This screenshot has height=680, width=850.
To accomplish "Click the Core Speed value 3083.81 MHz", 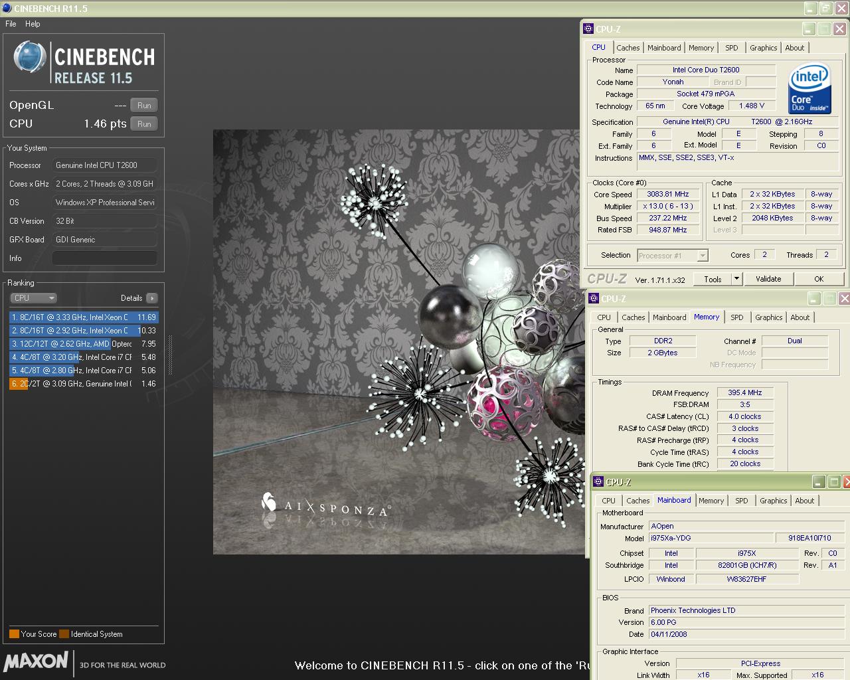I will pyautogui.click(x=668, y=195).
